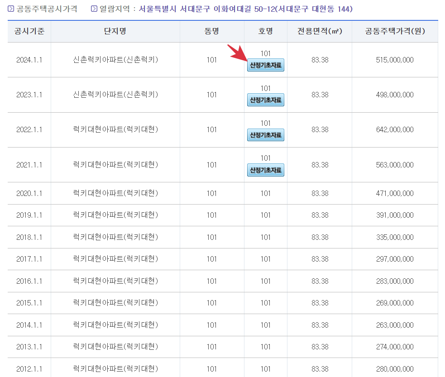
Task: Select the date cell 2019.1.1
Action: [x=29, y=215]
